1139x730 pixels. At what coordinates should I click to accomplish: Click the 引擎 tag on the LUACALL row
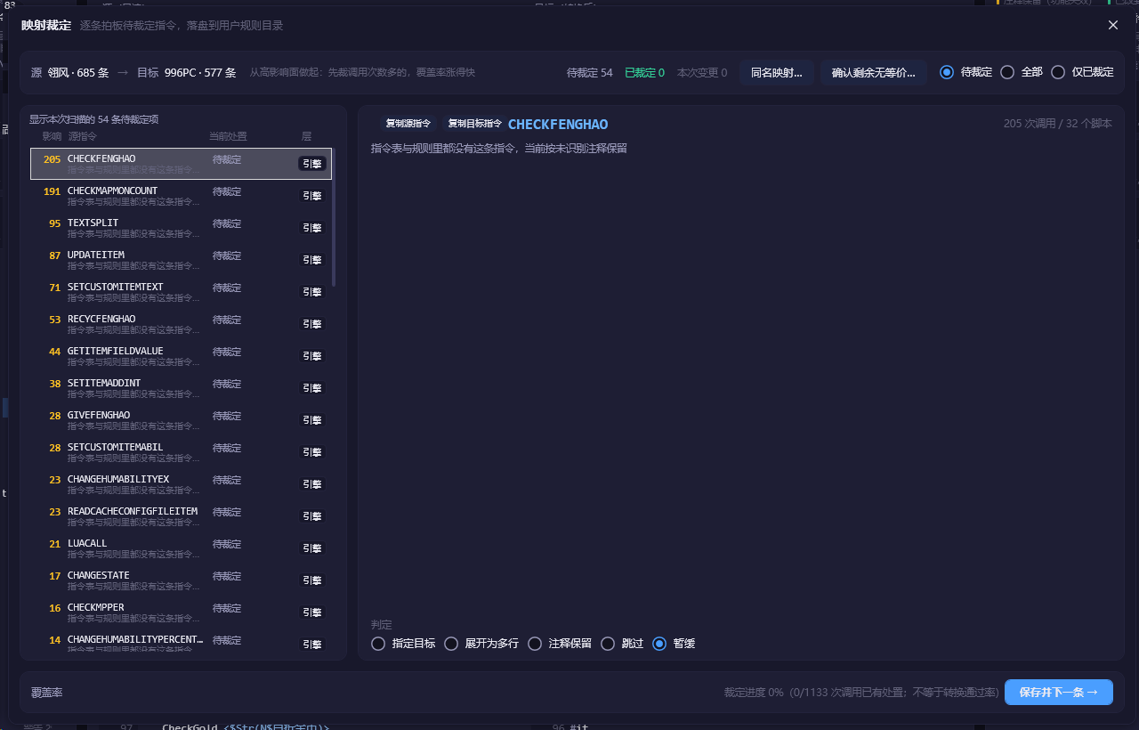coord(312,548)
